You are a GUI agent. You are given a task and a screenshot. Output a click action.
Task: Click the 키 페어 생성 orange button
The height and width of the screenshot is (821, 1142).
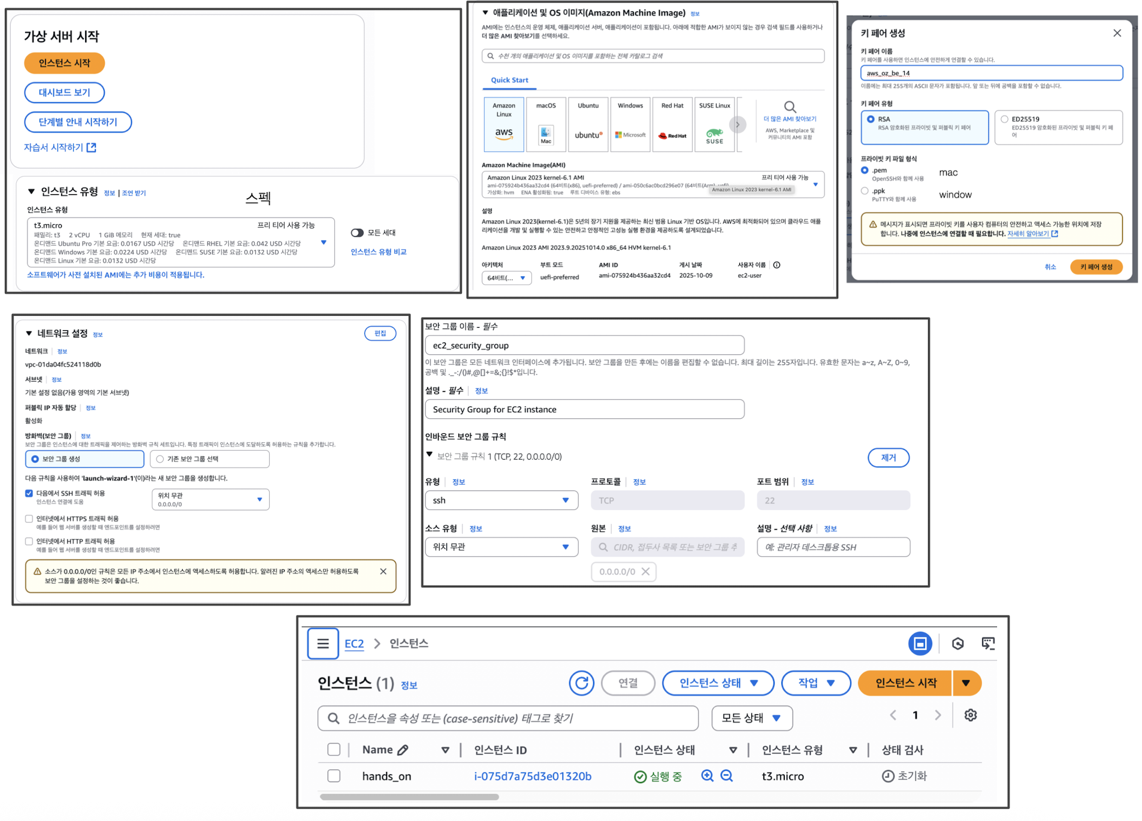click(1096, 267)
